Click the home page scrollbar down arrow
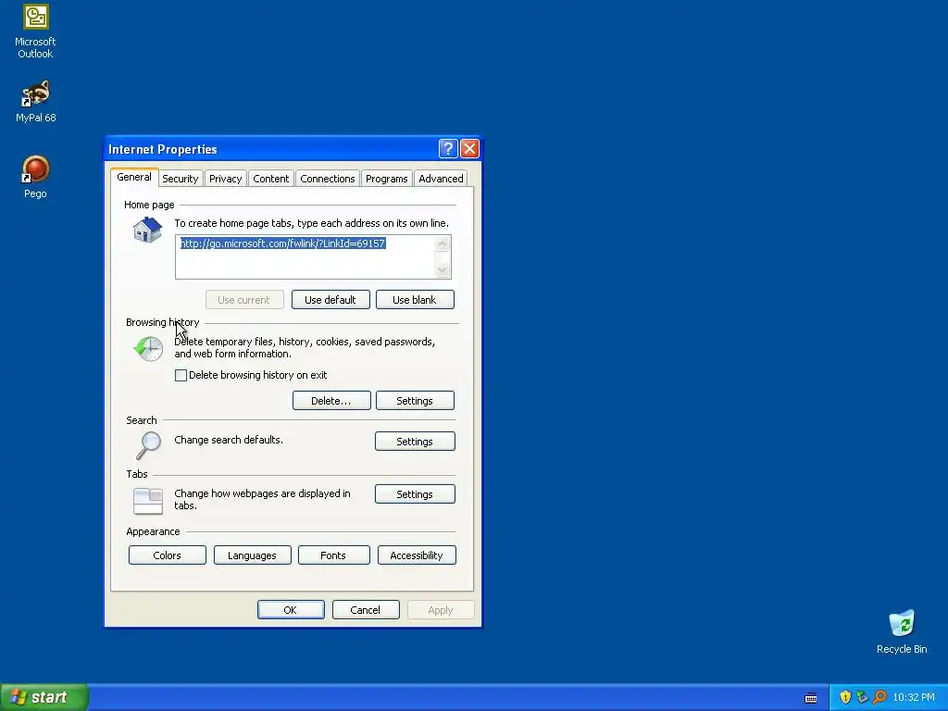 443,270
